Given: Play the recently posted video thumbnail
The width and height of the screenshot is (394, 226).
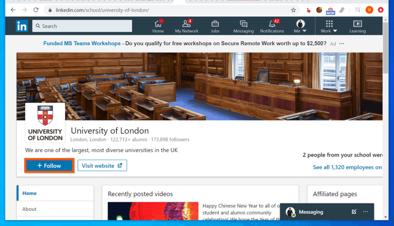Looking at the screenshot, I should click(x=153, y=211).
